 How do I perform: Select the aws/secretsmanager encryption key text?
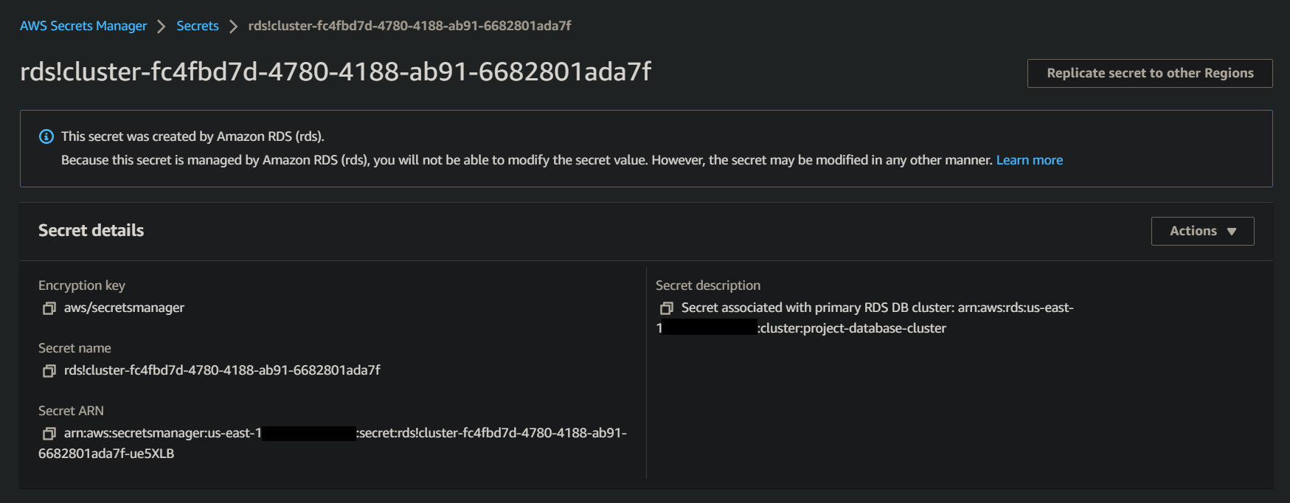pos(124,308)
